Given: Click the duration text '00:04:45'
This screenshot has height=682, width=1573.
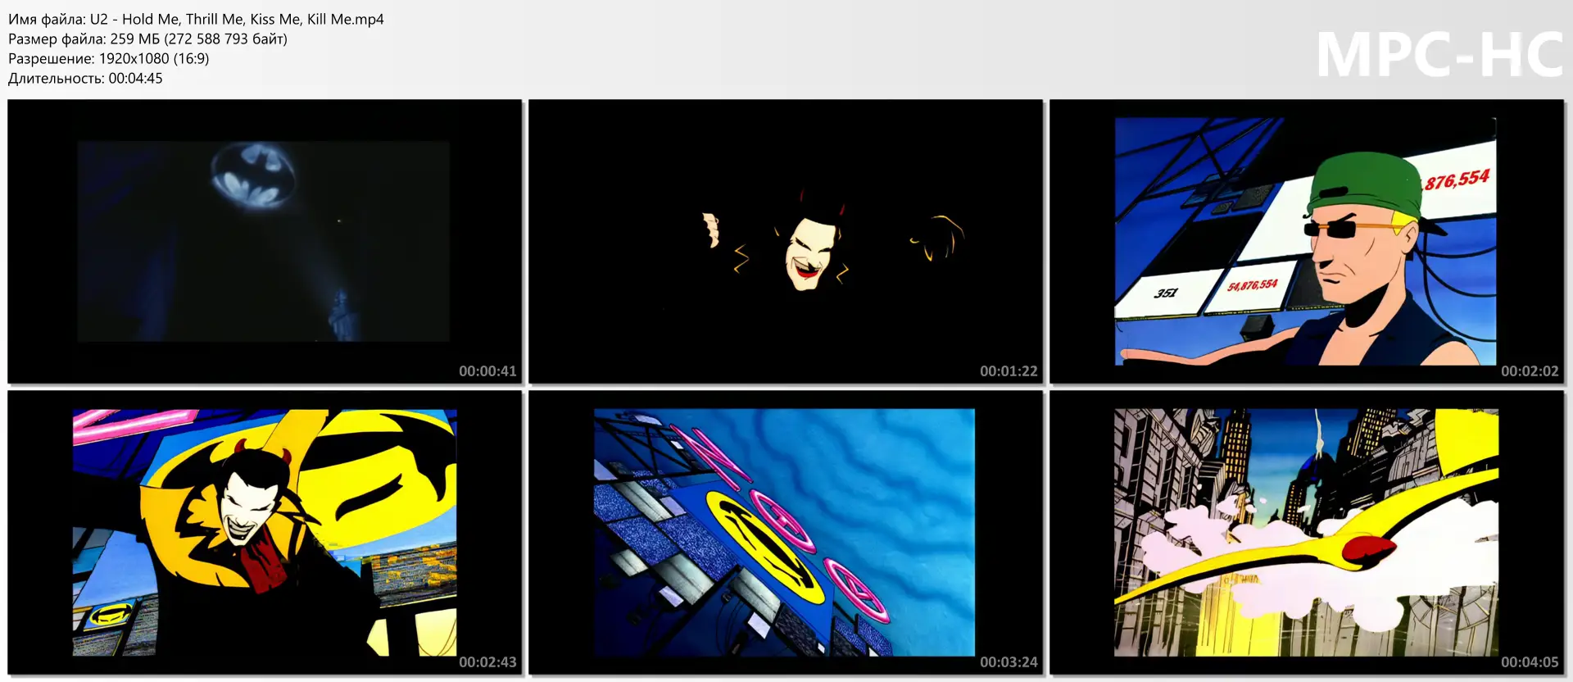Looking at the screenshot, I should pos(135,78).
